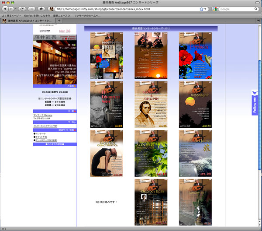The height and width of the screenshot is (231, 262).
Task: Click the 入場料 admission header bar
Action: [55, 86]
